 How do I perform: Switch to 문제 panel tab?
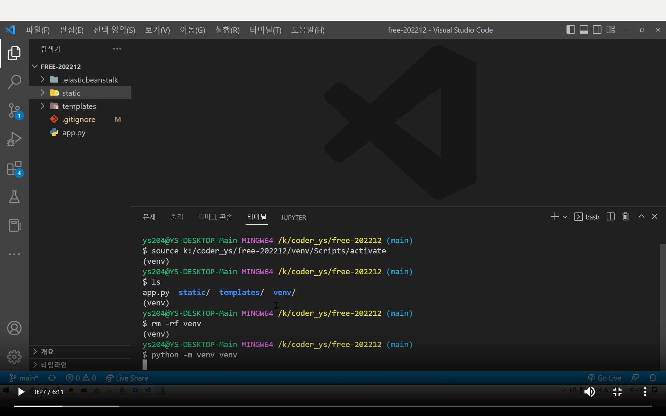tap(149, 217)
